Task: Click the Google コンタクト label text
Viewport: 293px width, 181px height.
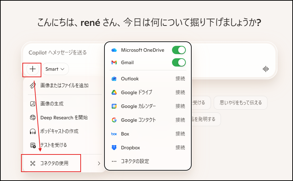Action: click(x=139, y=120)
